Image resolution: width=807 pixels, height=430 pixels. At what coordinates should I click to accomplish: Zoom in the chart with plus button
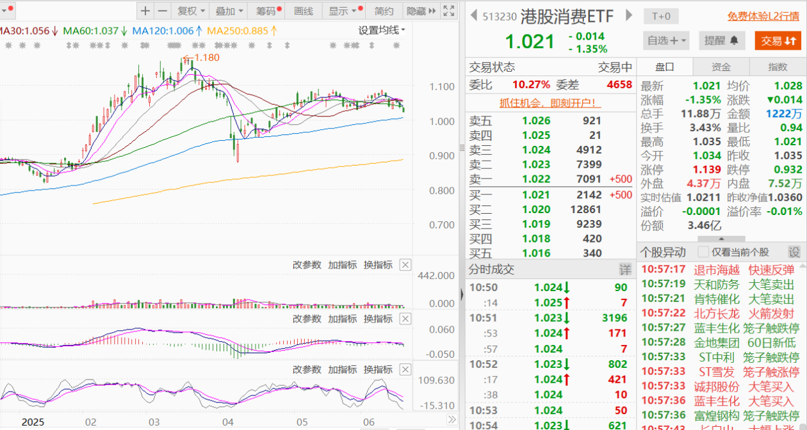pos(146,10)
